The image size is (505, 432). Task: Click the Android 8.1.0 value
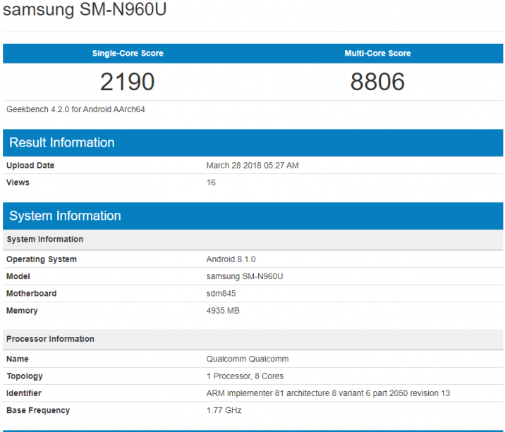point(231,259)
